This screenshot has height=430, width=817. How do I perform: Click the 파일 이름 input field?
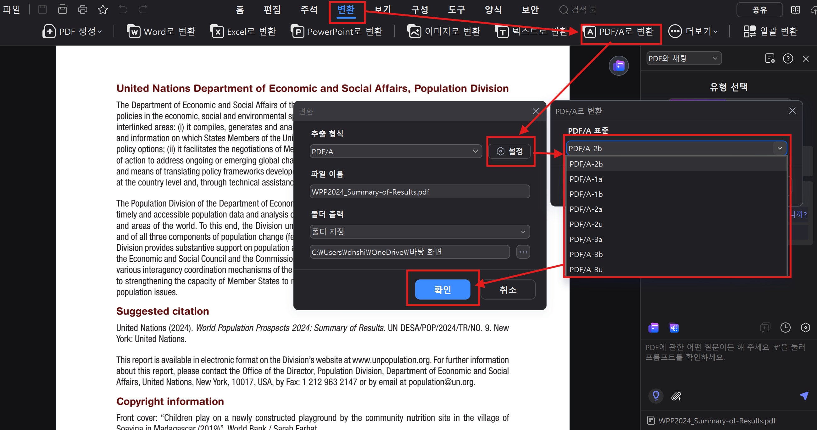[x=420, y=191]
